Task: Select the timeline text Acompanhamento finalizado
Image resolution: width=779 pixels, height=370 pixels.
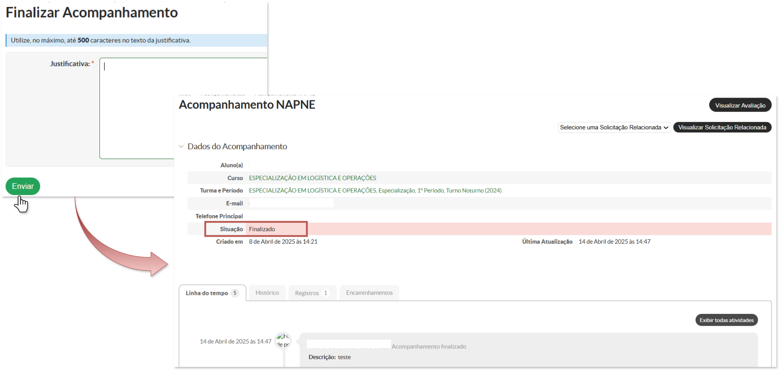Action: 429,346
